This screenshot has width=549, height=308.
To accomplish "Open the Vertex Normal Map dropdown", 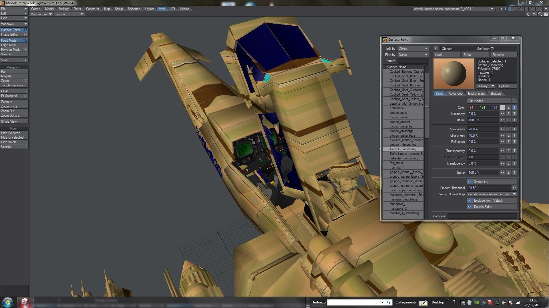I will pyautogui.click(x=492, y=194).
